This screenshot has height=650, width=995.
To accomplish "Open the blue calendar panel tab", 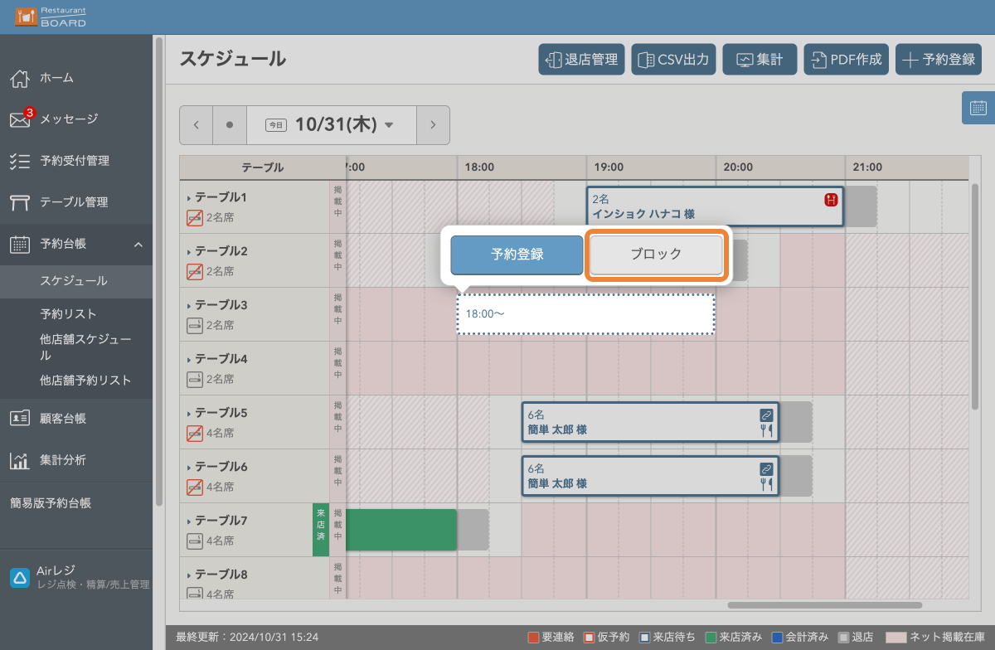I will point(978,108).
